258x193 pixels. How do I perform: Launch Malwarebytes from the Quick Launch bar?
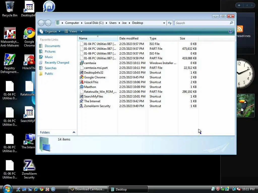coord(47,189)
